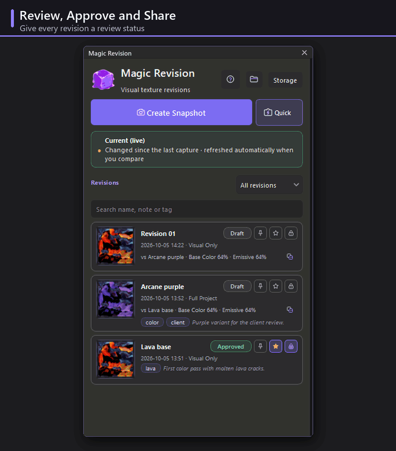
Task: Click Create Snapshot
Action: [x=171, y=112]
